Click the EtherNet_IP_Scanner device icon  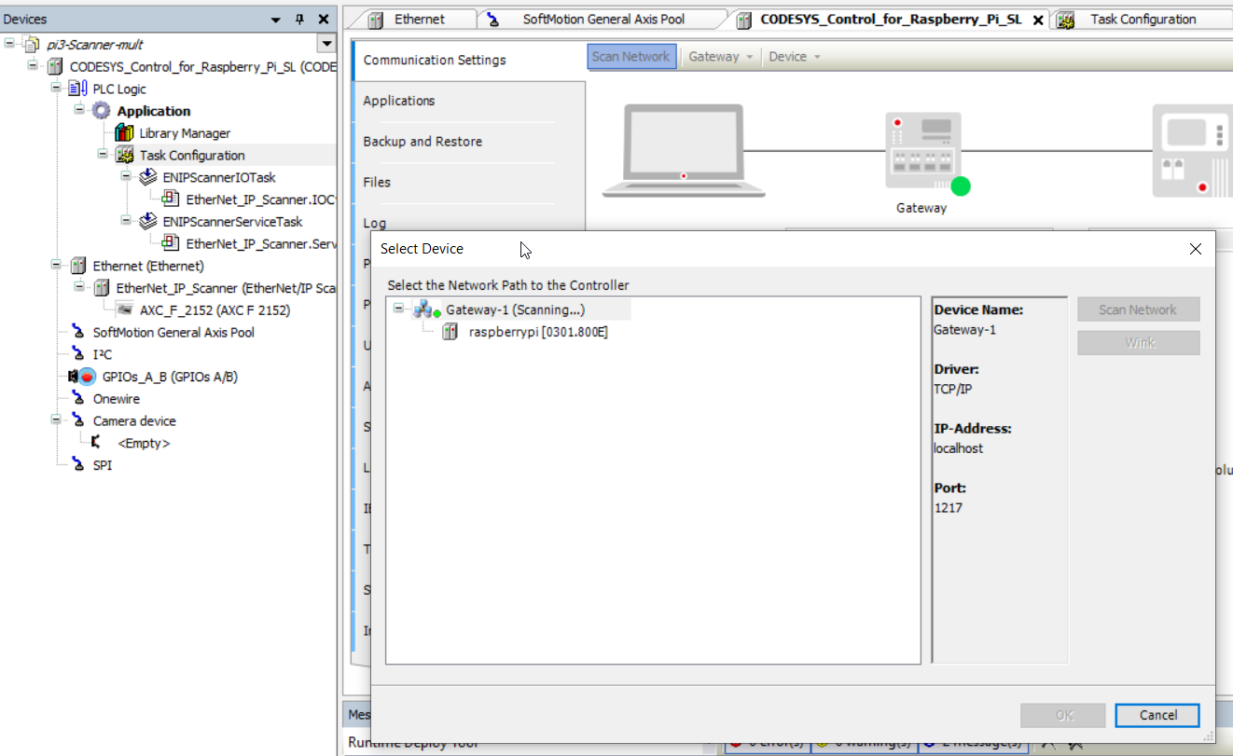click(x=102, y=288)
